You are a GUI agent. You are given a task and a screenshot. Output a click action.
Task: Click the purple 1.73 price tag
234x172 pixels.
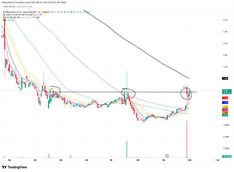coord(225,110)
